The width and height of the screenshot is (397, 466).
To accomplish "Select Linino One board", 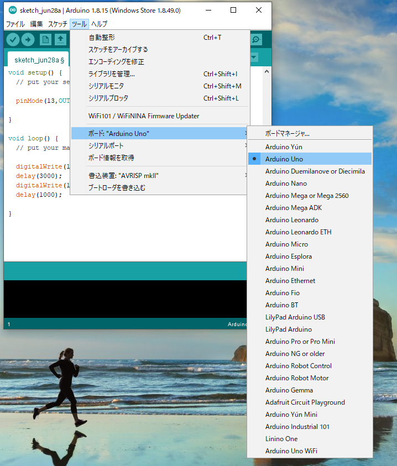I will 310,439.
